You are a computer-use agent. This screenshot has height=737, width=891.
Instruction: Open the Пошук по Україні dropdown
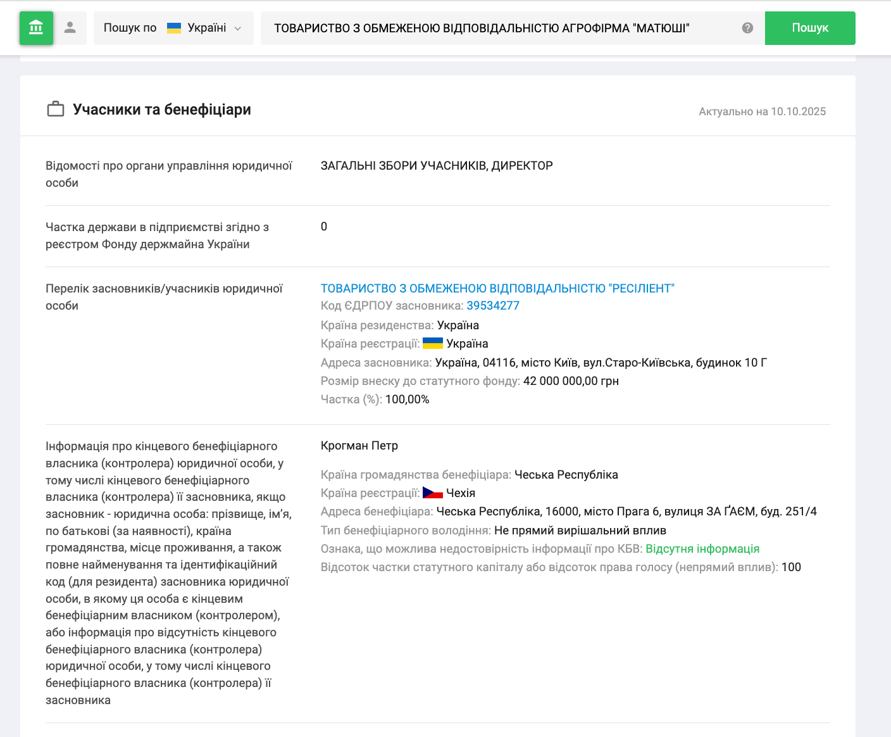pyautogui.click(x=173, y=28)
